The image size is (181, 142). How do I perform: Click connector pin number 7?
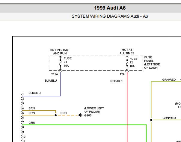(x=23, y=123)
